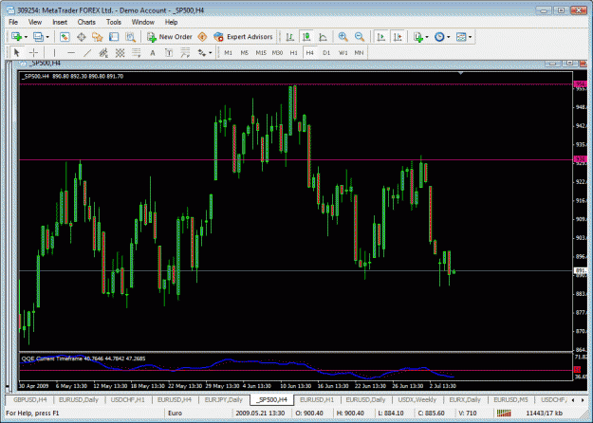Toggle the Terminal window icon
The height and width of the screenshot is (423, 593).
(114, 37)
